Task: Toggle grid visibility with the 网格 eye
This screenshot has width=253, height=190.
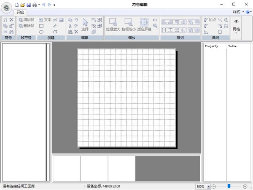Action: coord(236,22)
